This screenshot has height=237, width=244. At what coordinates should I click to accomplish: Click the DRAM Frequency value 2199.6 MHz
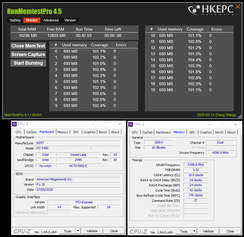coord(196,165)
